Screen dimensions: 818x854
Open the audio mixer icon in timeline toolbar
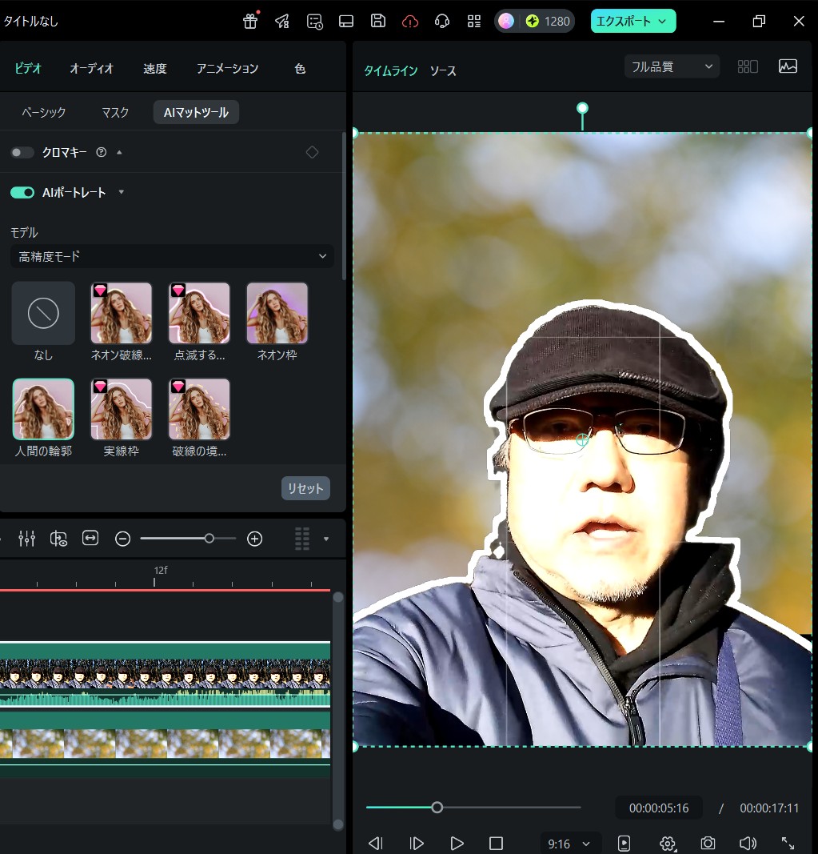pos(26,539)
